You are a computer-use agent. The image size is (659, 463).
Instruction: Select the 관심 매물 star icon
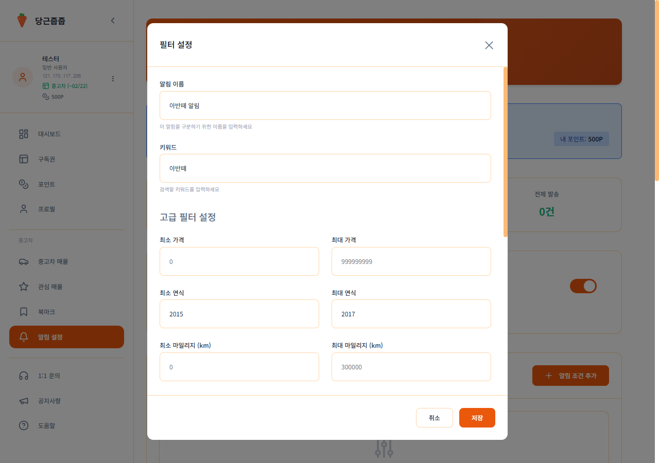[23, 287]
